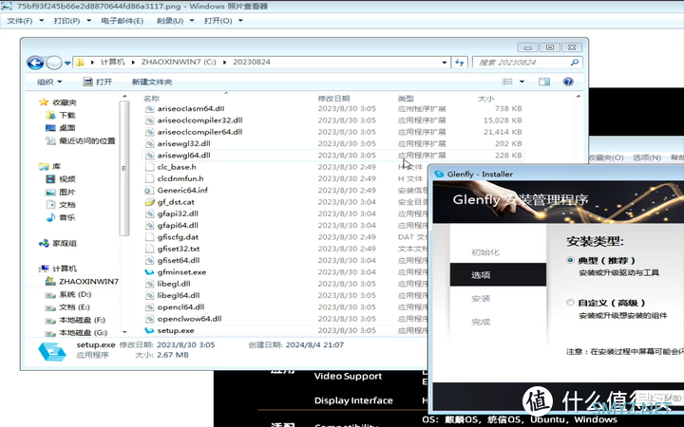Select file arisewgl64.dll
684x427 pixels.
pos(183,155)
